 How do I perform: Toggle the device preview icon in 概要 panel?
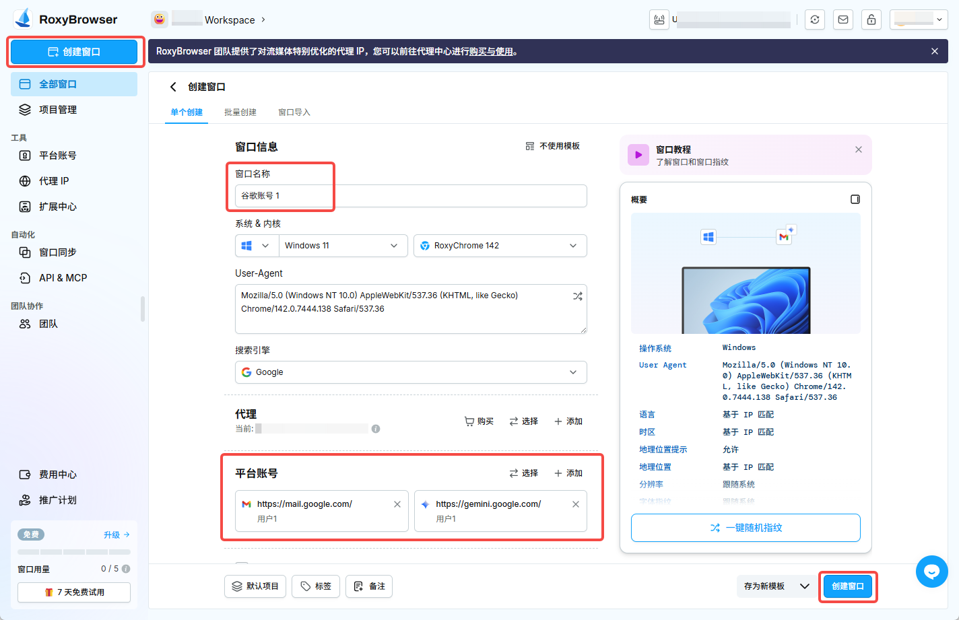(855, 199)
